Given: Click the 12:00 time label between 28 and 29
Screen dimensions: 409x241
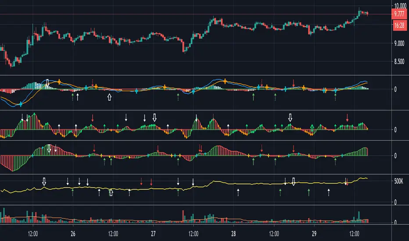Looking at the screenshot, I should tap(274, 234).
